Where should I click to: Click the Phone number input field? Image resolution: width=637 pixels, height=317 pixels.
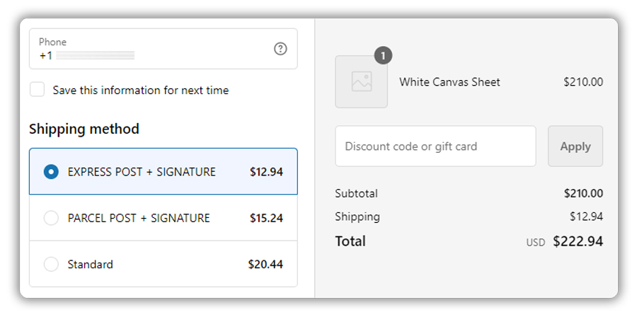coord(163,49)
